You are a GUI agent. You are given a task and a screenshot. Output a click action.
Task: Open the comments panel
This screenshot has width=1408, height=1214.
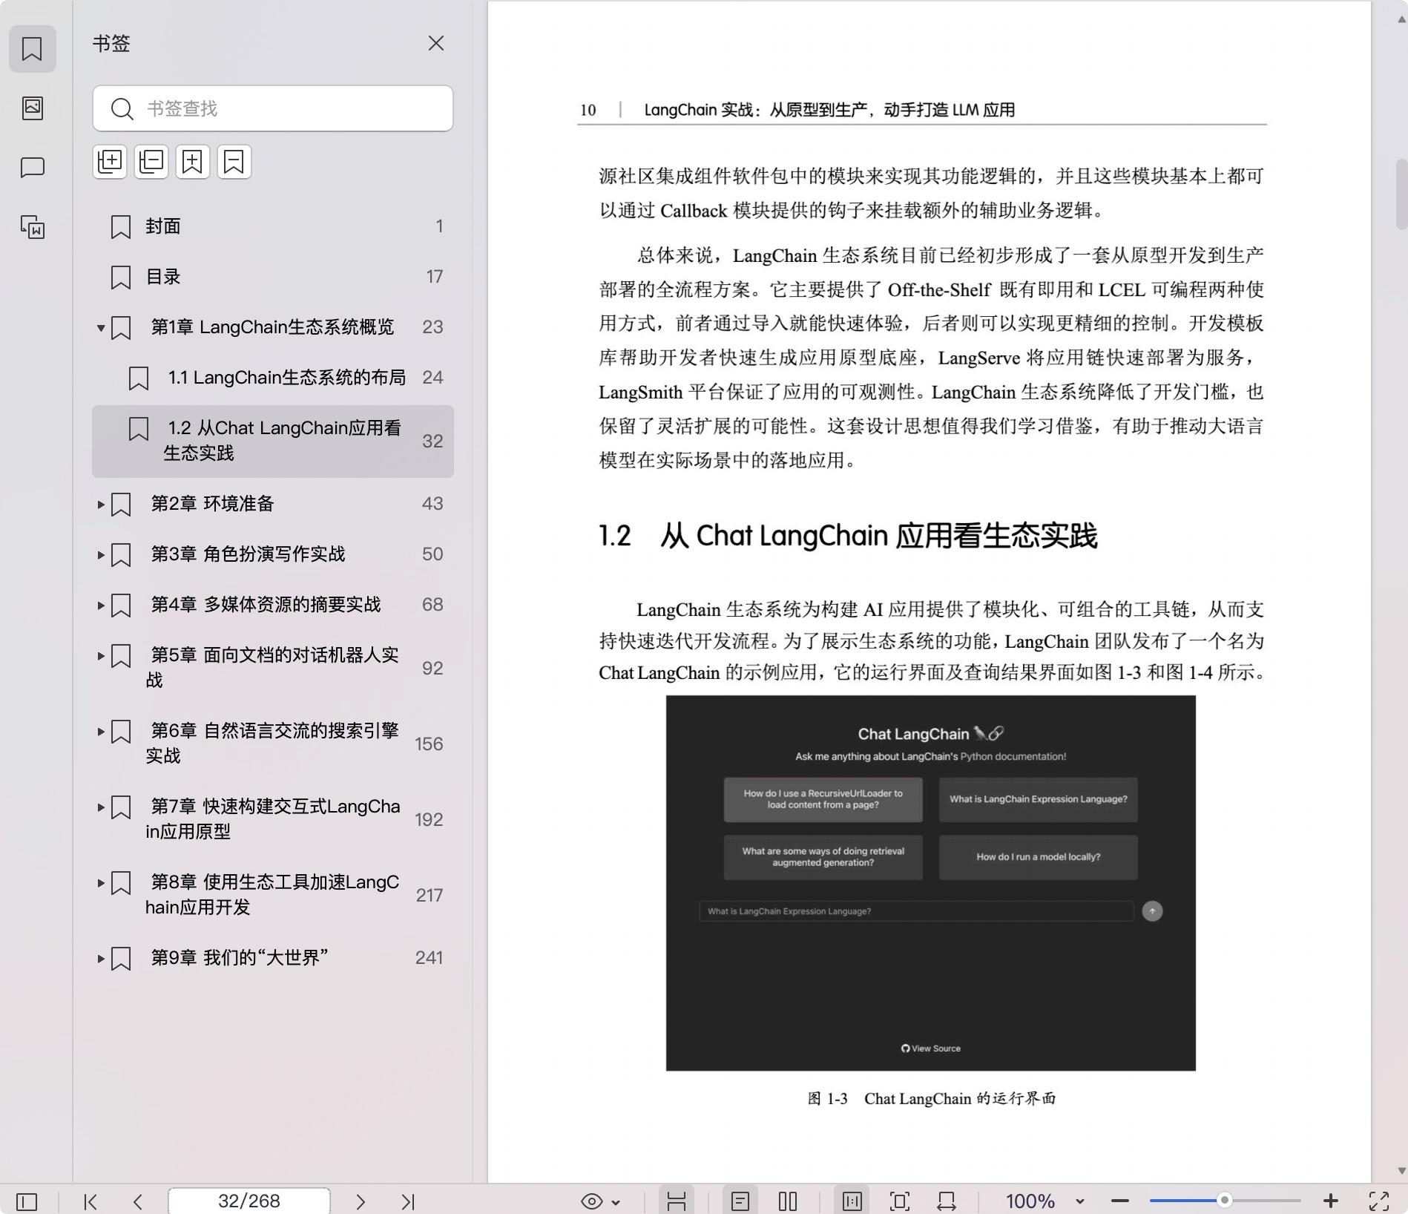32,168
